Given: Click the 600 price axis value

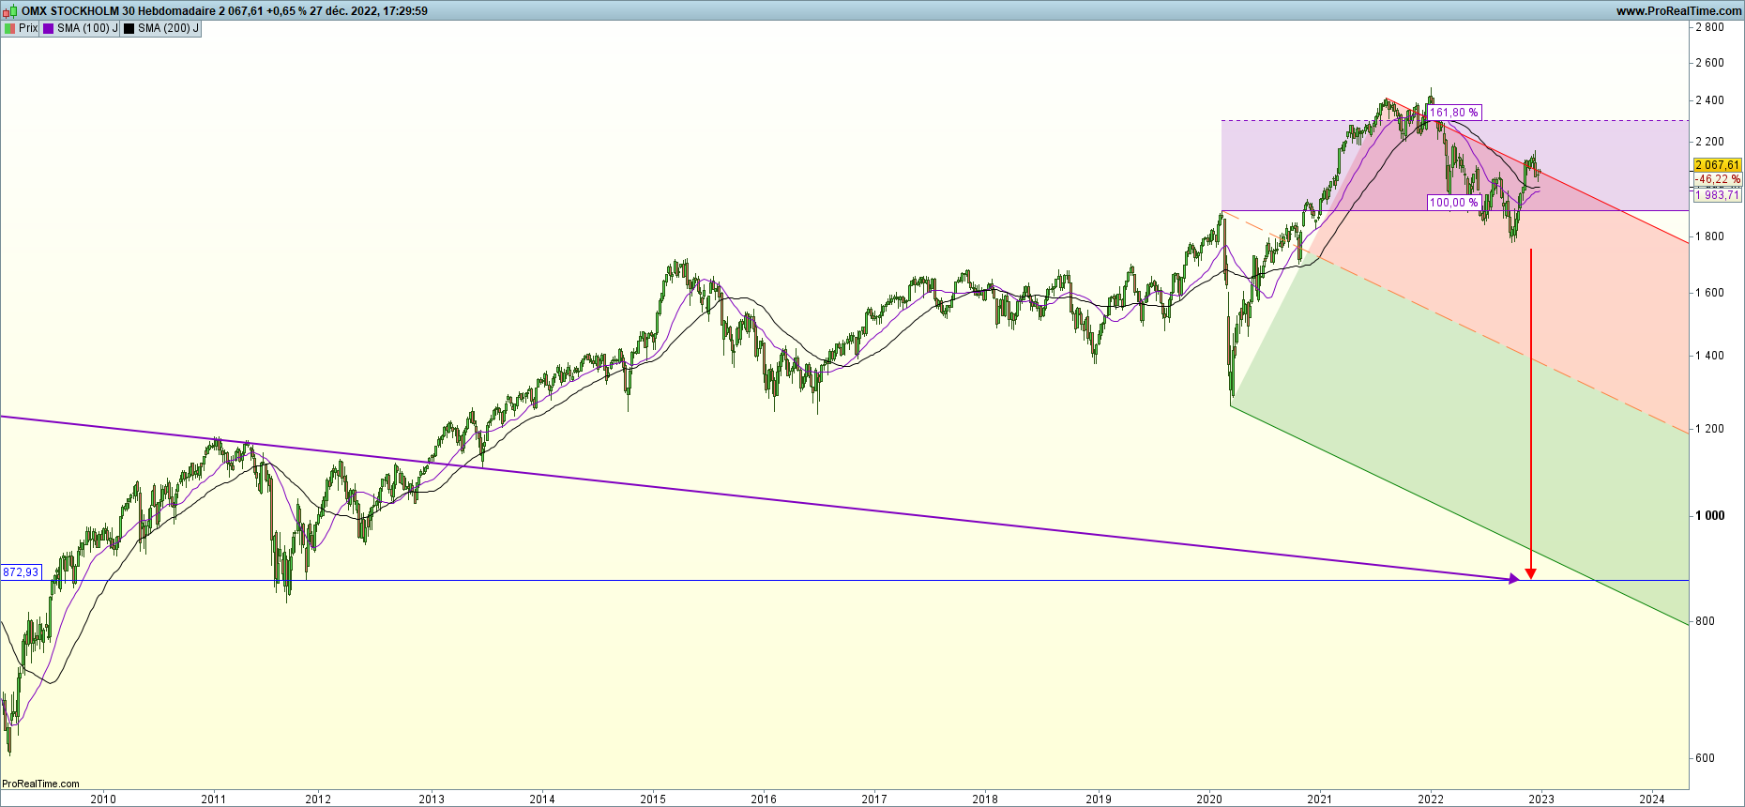Looking at the screenshot, I should 1705,758.
